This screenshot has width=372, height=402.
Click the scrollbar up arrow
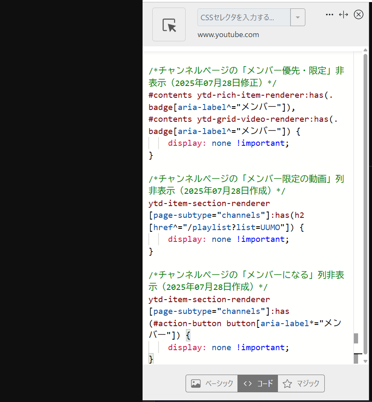click(x=365, y=50)
